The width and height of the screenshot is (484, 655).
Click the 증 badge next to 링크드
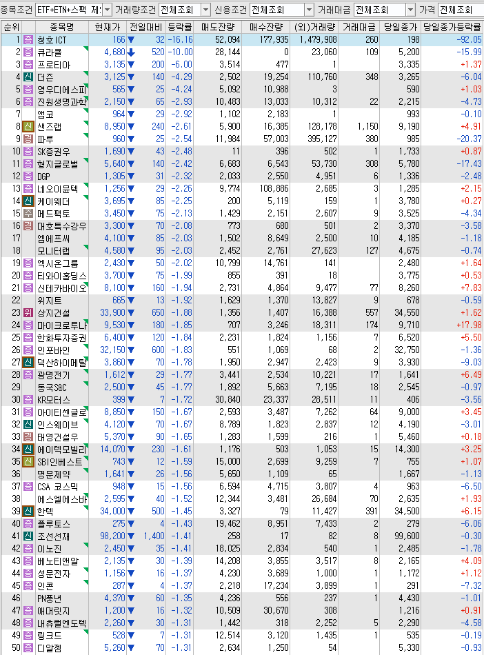pyautogui.click(x=28, y=636)
